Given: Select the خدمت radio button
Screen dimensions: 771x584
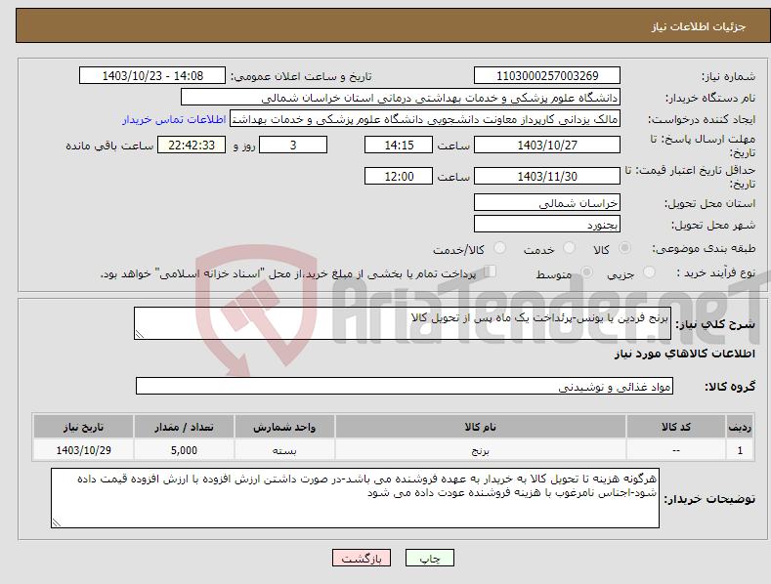Looking at the screenshot, I should [x=569, y=248].
